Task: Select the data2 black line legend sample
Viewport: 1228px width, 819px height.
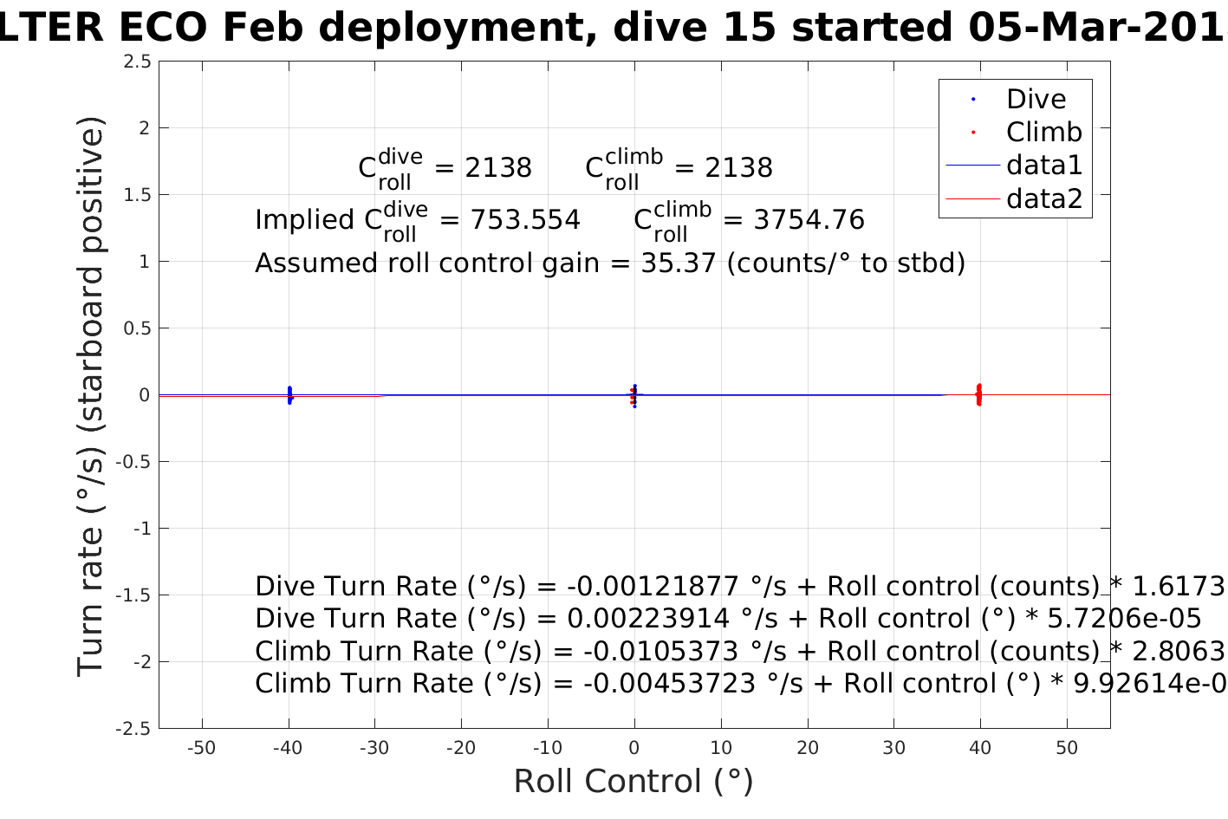Action: tap(972, 199)
